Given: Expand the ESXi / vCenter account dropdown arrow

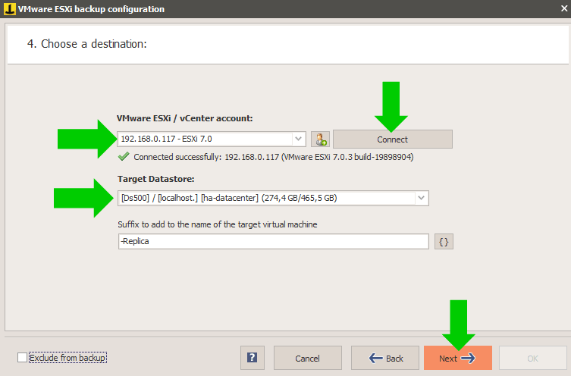Looking at the screenshot, I should click(298, 139).
